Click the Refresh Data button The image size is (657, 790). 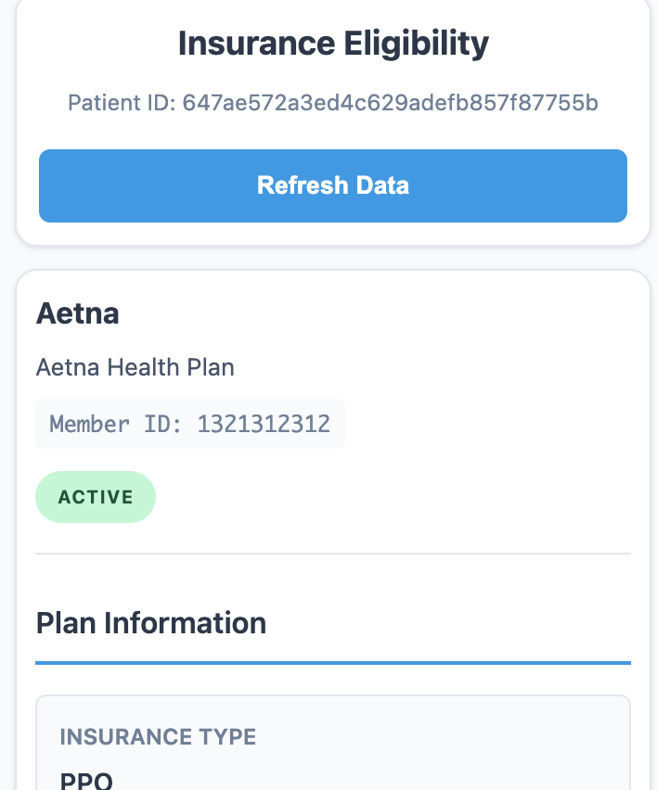pyautogui.click(x=332, y=185)
